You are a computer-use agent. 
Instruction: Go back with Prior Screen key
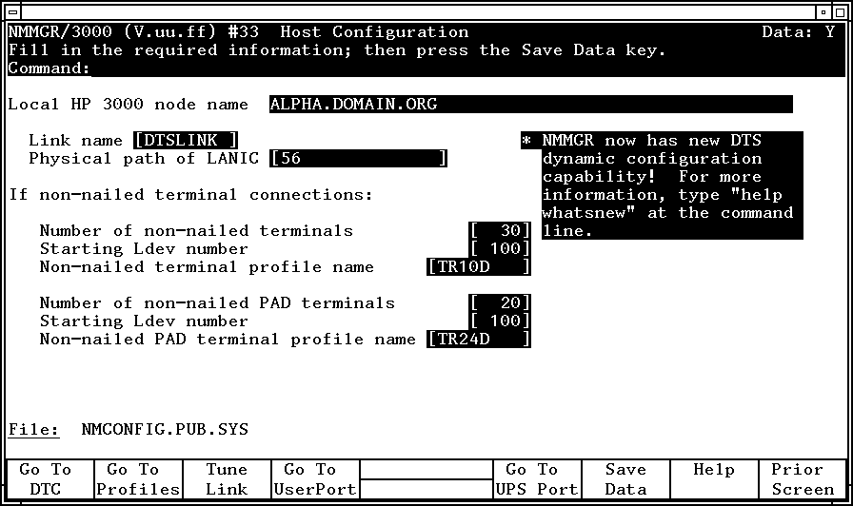[803, 479]
